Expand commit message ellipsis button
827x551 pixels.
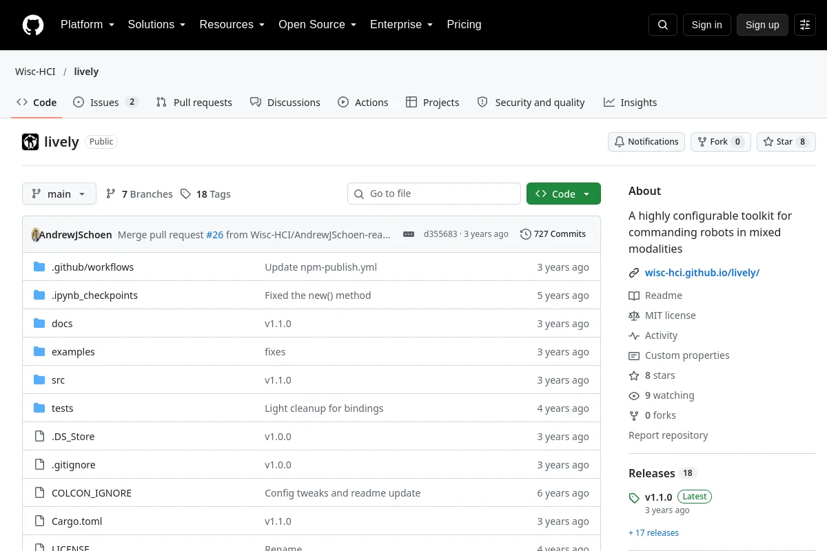click(x=409, y=234)
